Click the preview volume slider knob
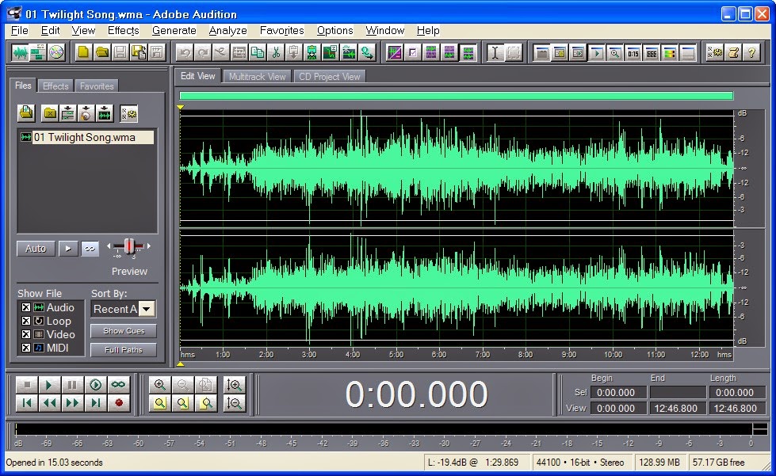This screenshot has height=476, width=776. tap(129, 246)
